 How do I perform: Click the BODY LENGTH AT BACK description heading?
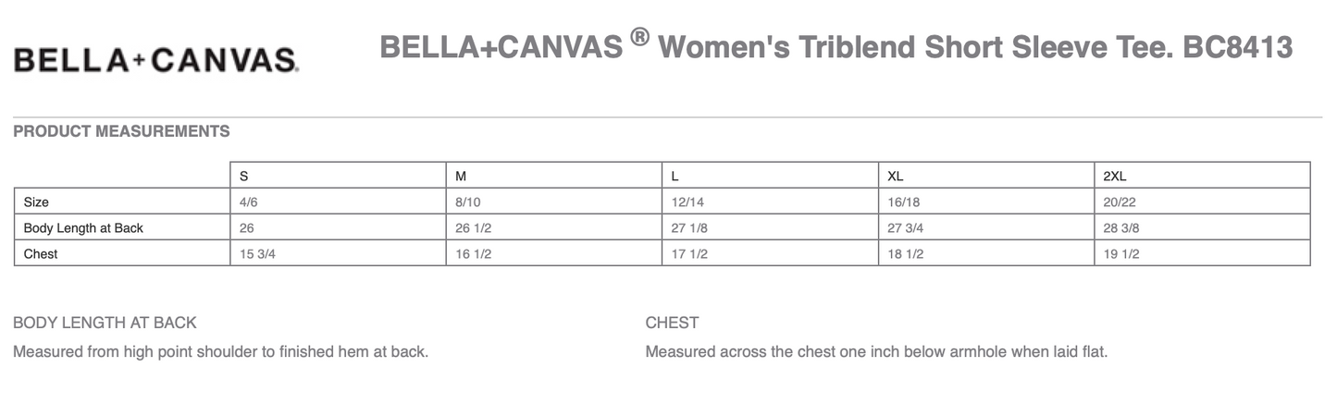click(105, 323)
